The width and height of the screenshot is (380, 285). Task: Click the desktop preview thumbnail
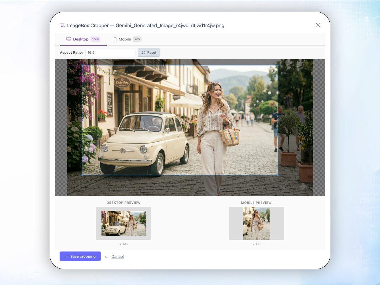(x=123, y=223)
